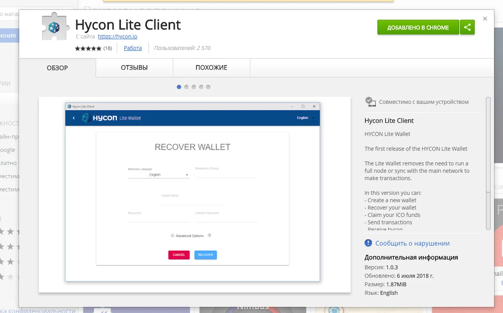Screen dimensions: 503x313
Task: Select the fifth carousel dot
Action: [x=208, y=87]
